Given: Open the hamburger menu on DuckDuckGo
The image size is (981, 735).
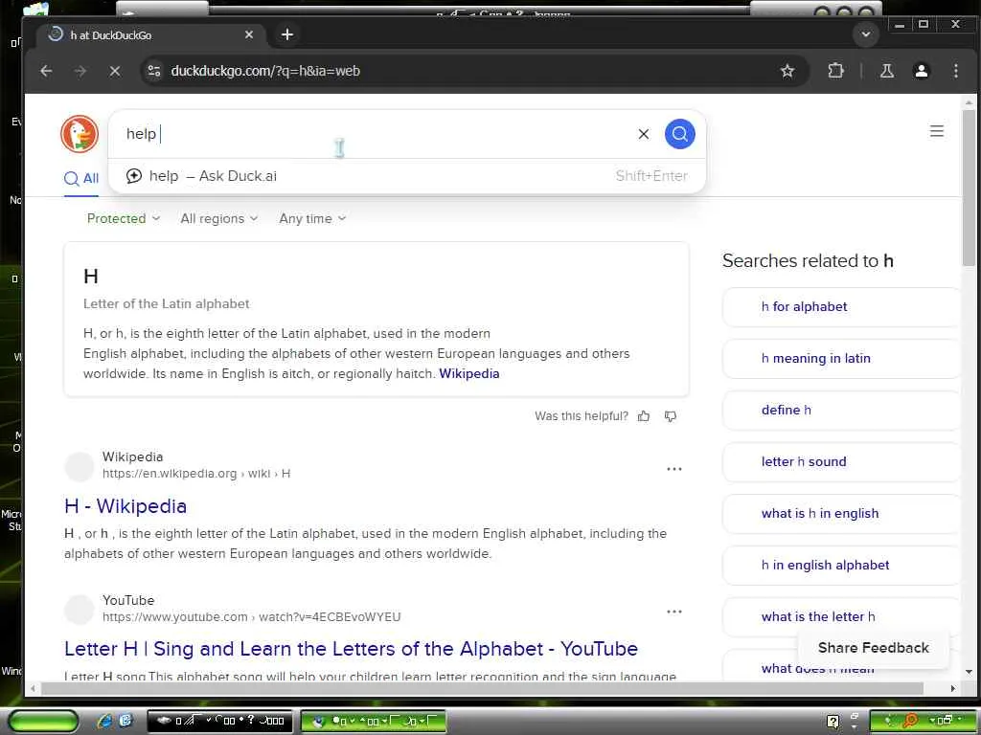Looking at the screenshot, I should tap(937, 131).
